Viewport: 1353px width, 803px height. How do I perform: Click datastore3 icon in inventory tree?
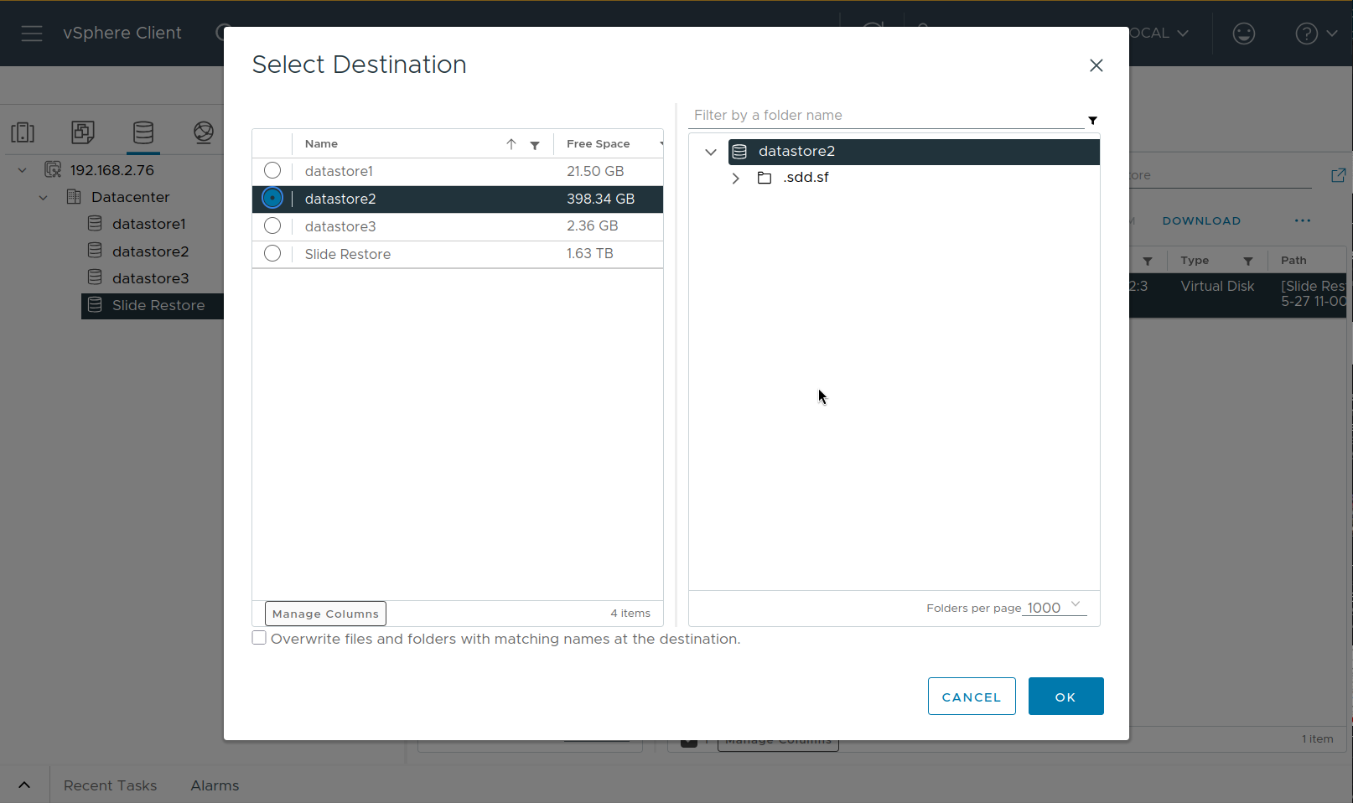pos(96,277)
